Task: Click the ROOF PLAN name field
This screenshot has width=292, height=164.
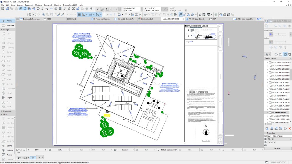Action: (x=281, y=136)
